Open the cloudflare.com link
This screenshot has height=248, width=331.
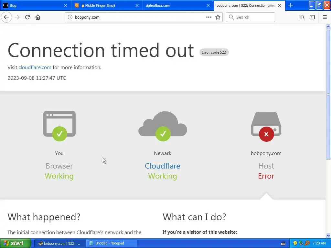(x=35, y=67)
